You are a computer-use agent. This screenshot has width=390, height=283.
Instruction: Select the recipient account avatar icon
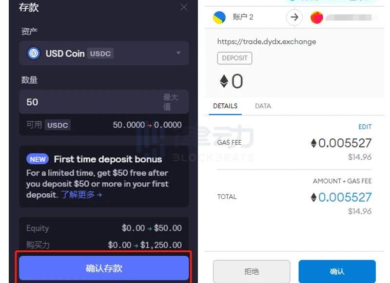pos(317,18)
